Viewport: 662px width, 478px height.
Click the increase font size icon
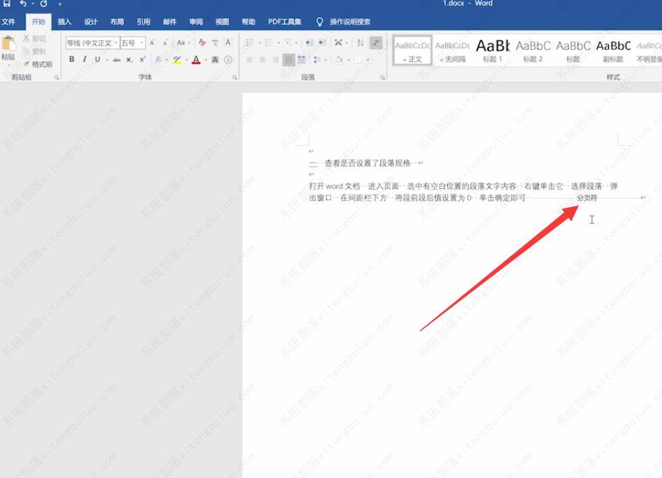[152, 43]
